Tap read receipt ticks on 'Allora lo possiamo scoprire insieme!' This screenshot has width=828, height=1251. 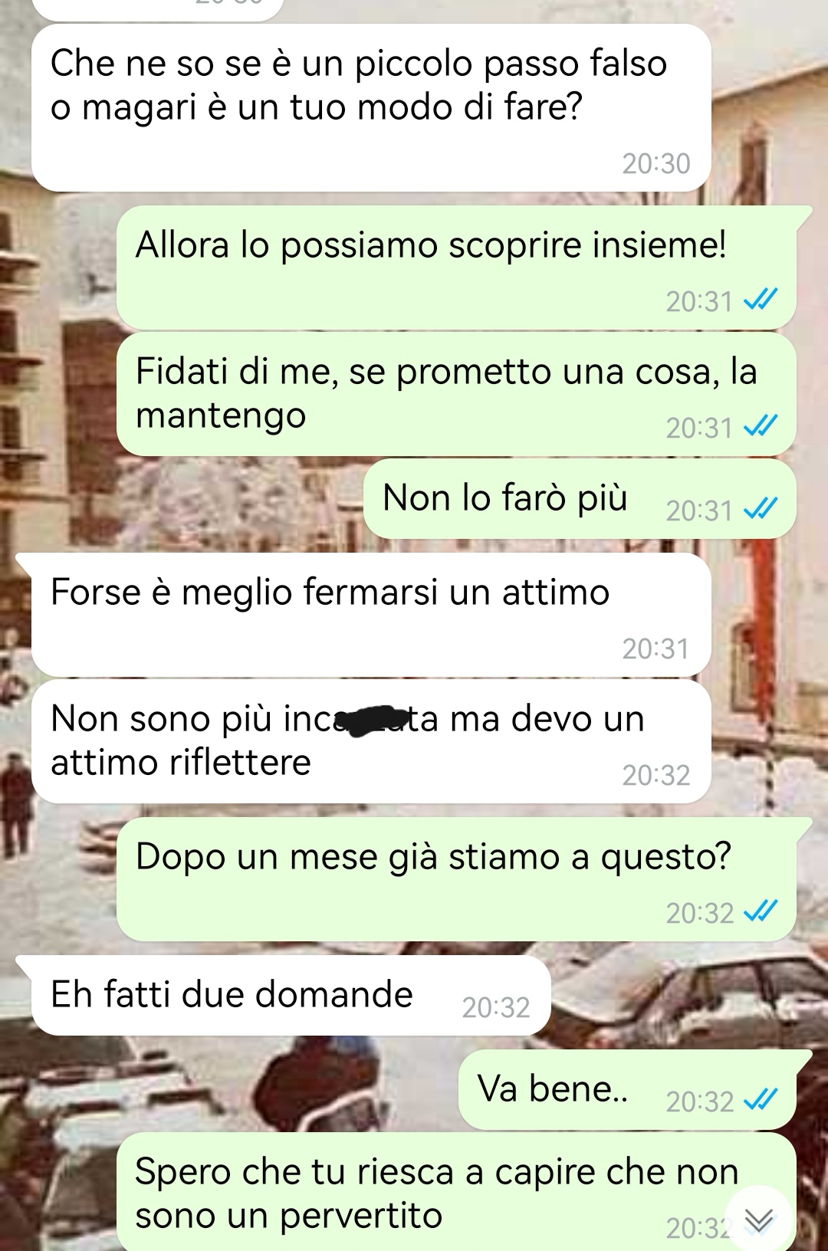761,300
